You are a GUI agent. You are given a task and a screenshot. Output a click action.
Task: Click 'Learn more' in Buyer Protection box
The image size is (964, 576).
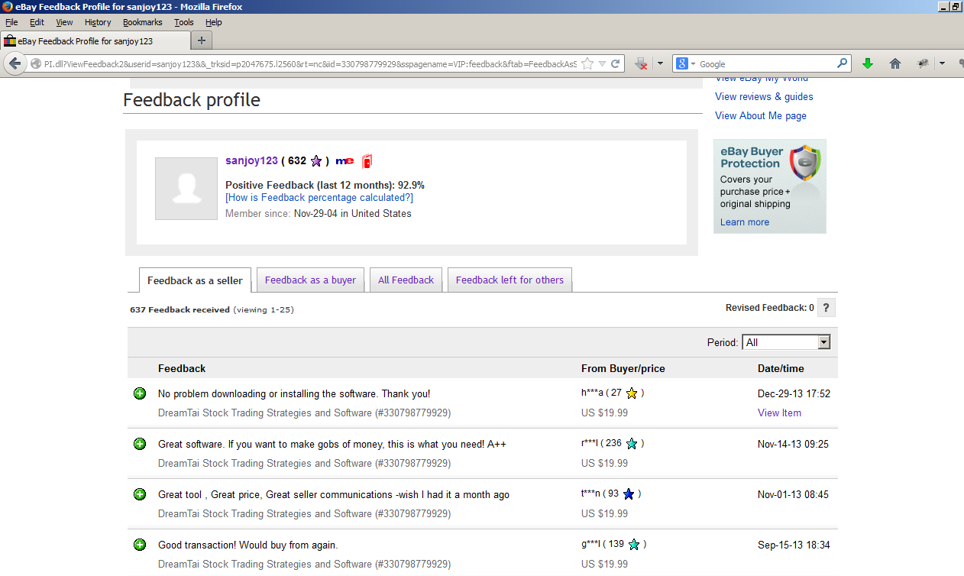click(x=745, y=222)
